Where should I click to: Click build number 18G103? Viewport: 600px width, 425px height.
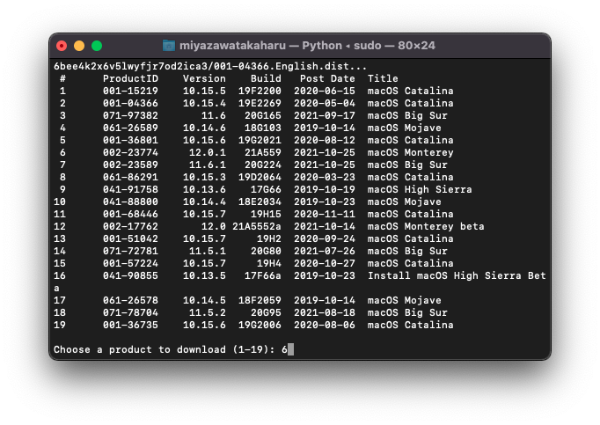coord(263,128)
